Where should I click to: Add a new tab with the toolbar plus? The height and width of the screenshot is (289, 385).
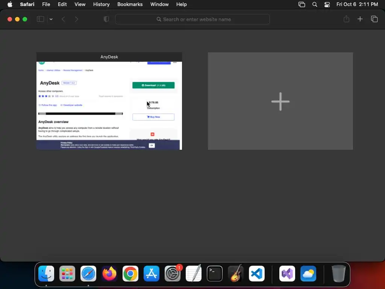pyautogui.click(x=360, y=19)
